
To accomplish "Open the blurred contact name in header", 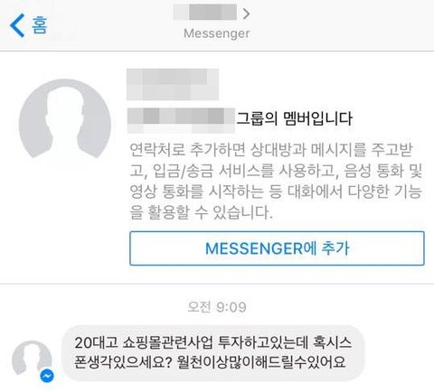I will (x=205, y=13).
